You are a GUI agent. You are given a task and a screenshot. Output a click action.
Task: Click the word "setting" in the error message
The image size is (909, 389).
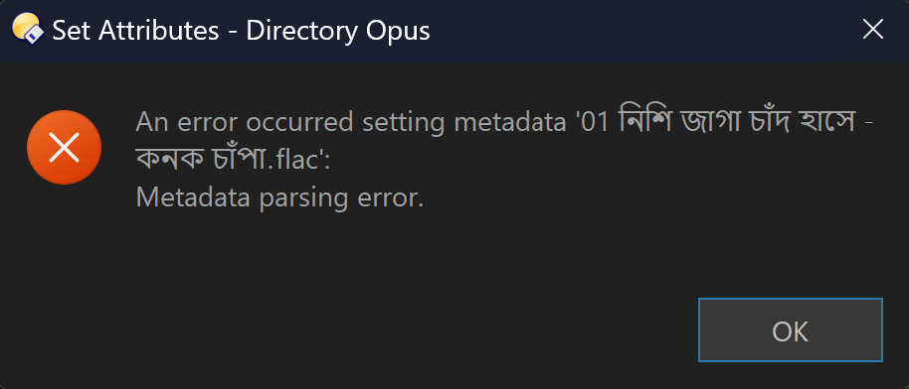coord(403,124)
